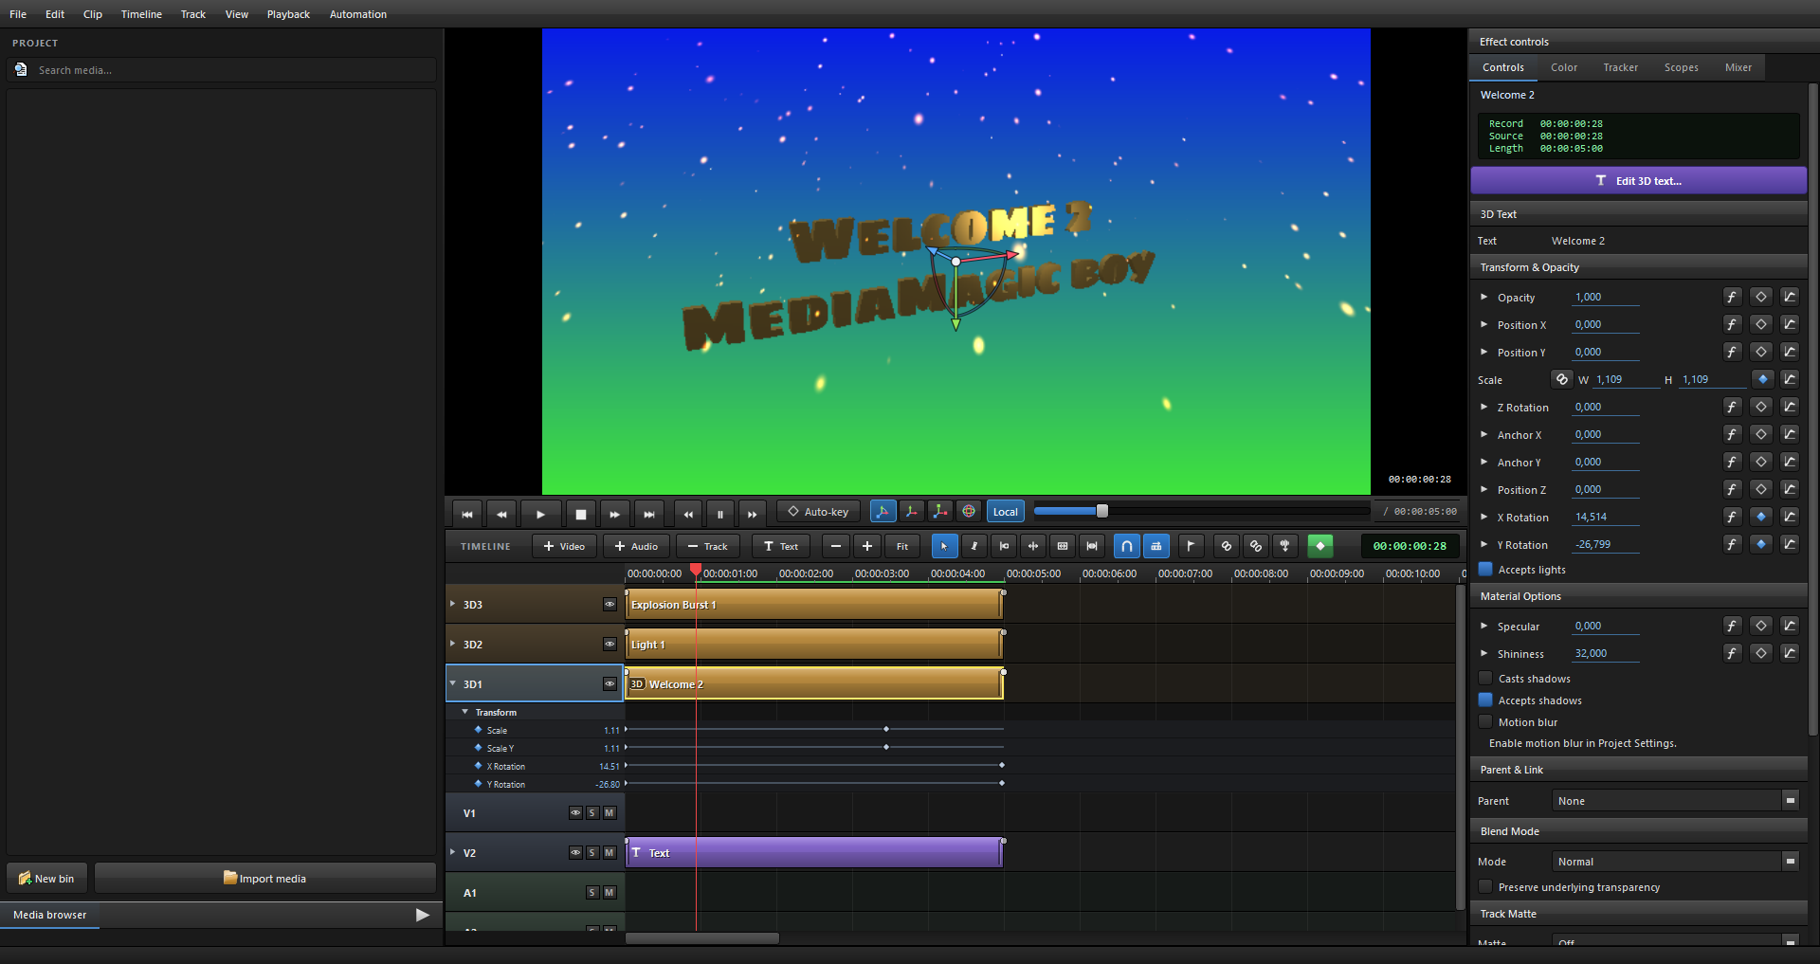Jump to the beginning of the timeline
Viewport: 1820px width, 964px height.
point(467,514)
